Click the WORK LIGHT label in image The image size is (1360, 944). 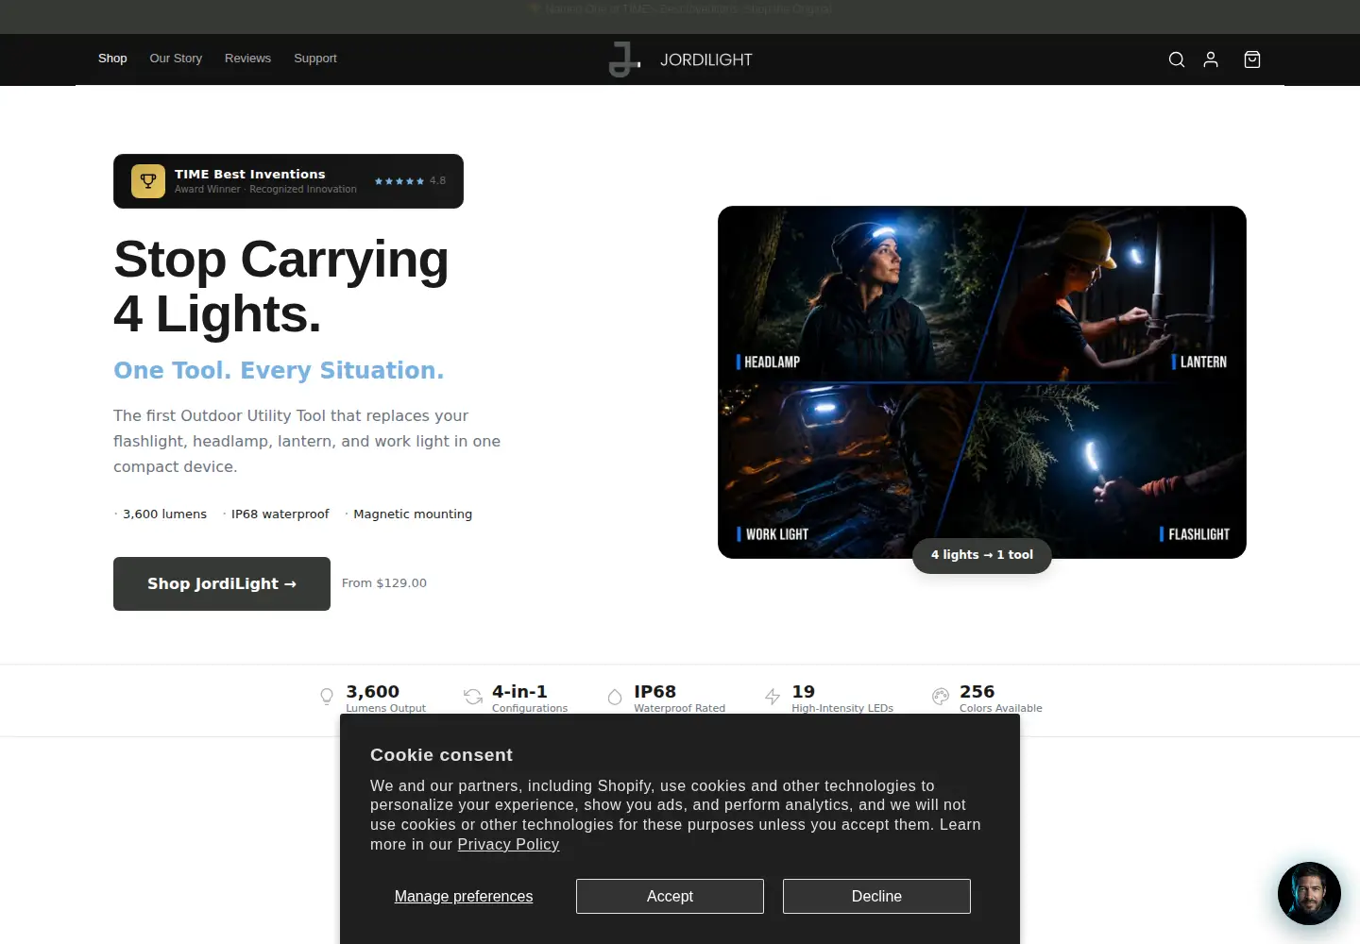[773, 534]
